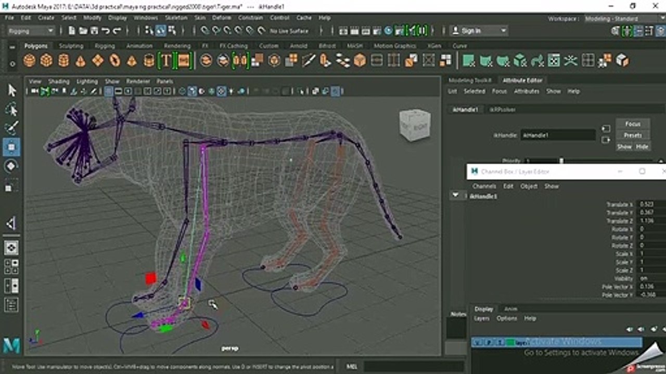The image size is (666, 374).
Task: Click the SVG shelf icon
Action: pyautogui.click(x=184, y=61)
